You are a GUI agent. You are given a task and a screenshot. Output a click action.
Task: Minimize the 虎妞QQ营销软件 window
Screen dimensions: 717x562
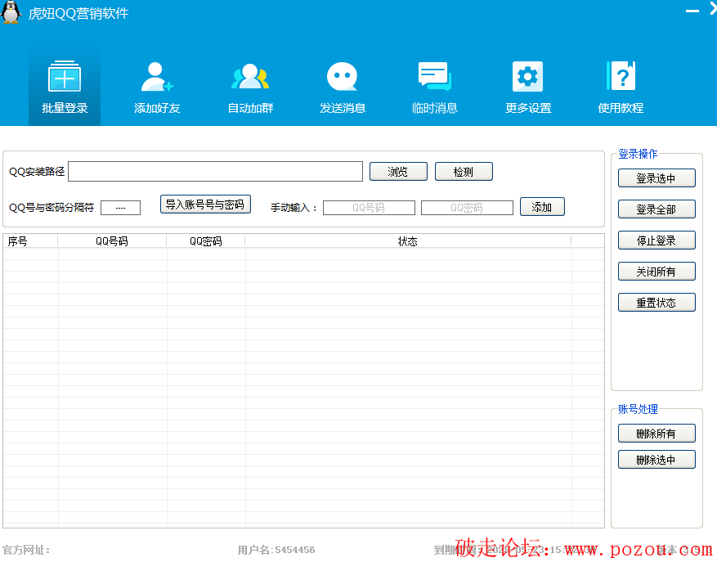coord(692,11)
